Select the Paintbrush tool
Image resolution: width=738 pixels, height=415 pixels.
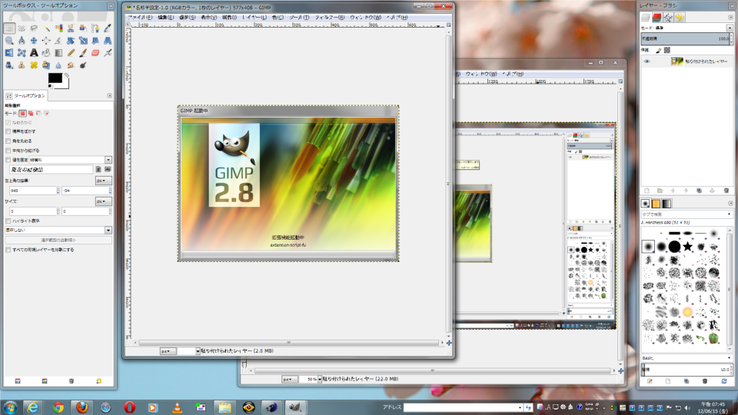click(x=83, y=53)
